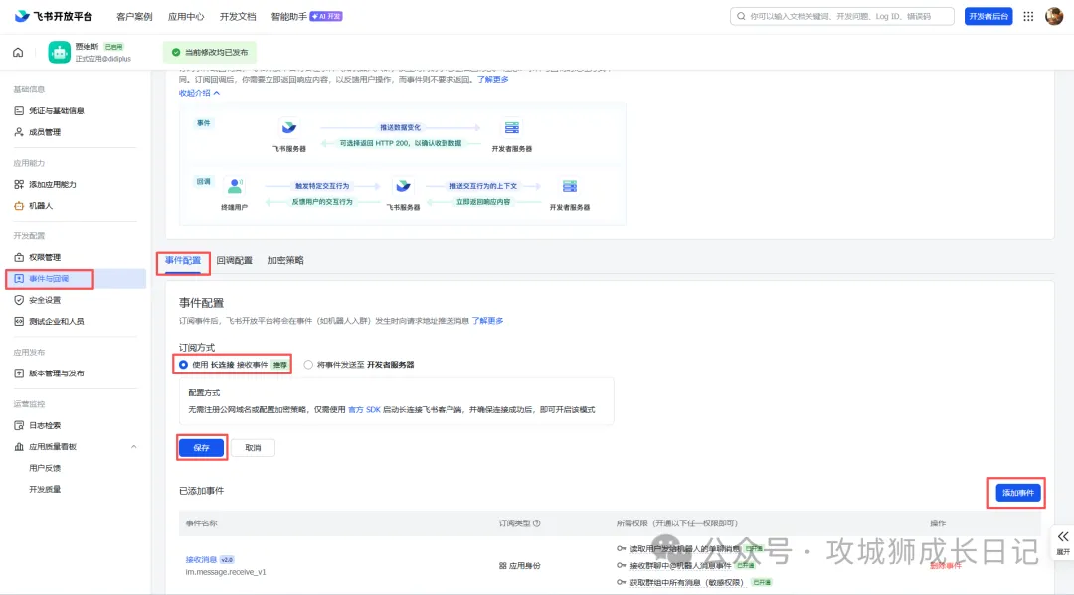Expand the right side panel with 展开

pyautogui.click(x=1062, y=539)
